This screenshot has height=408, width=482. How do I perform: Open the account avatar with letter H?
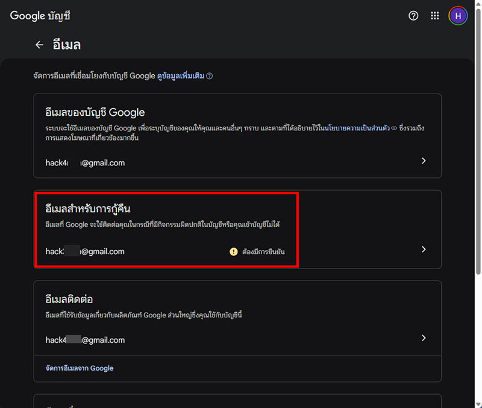click(458, 16)
